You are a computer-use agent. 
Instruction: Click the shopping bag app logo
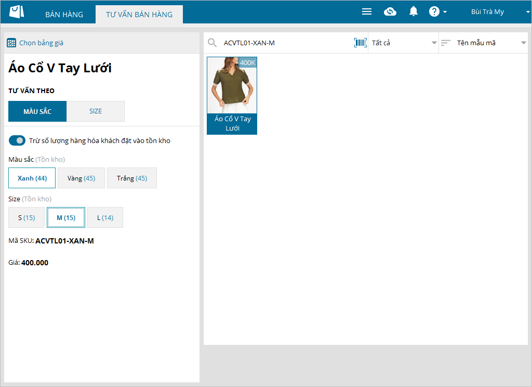coord(17,11)
